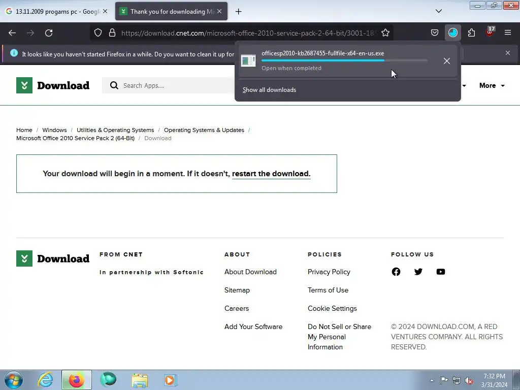The height and width of the screenshot is (390, 520).
Task: Go to the Home breadcrumb
Action: pos(24,130)
